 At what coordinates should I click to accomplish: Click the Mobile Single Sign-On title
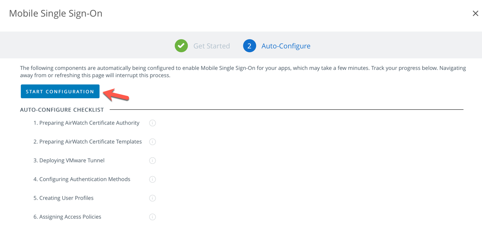(x=56, y=13)
